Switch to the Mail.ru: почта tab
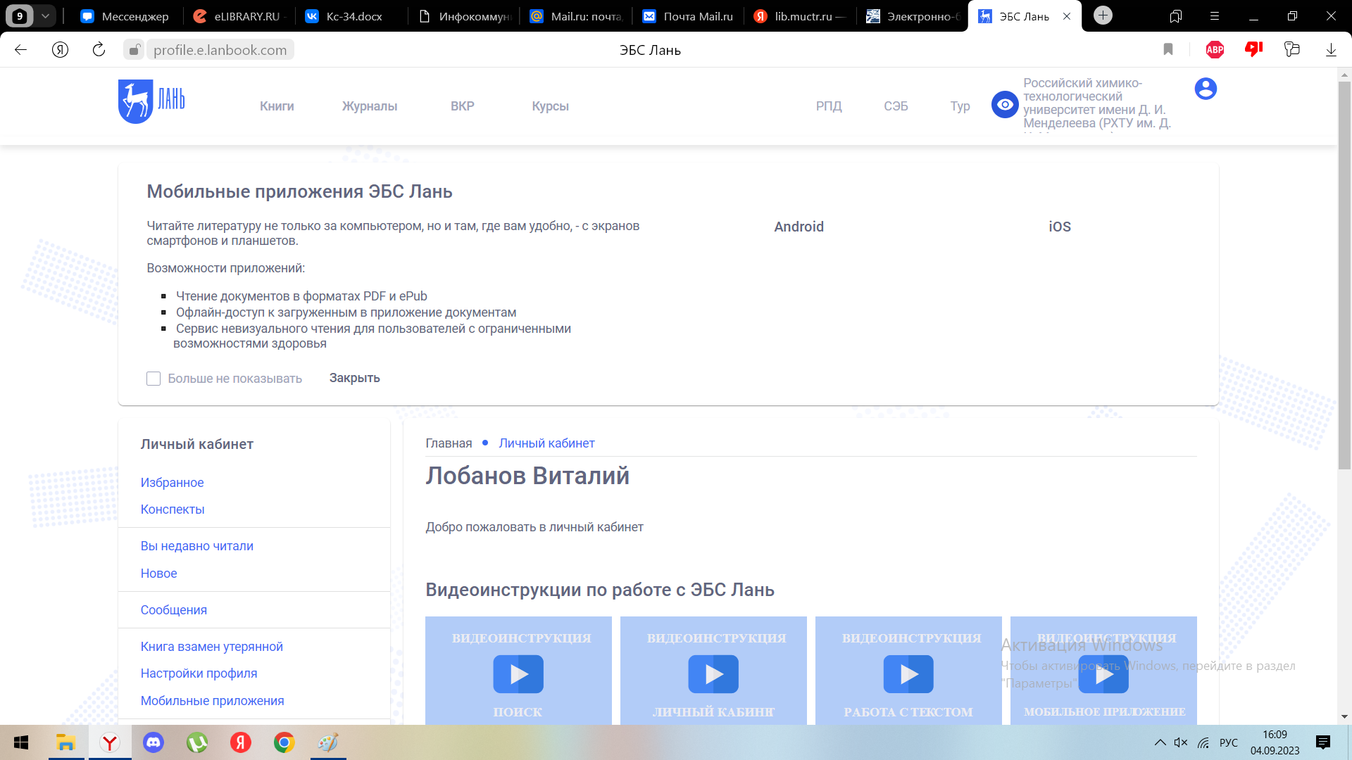The width and height of the screenshot is (1352, 760). (575, 16)
